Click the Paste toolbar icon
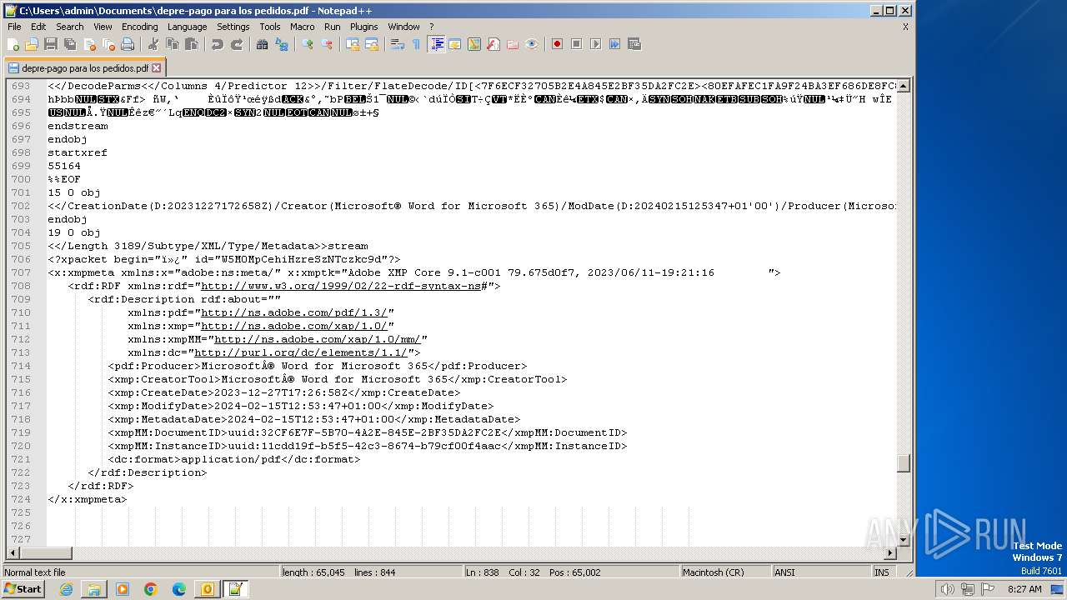This screenshot has width=1067, height=600. pos(191,44)
